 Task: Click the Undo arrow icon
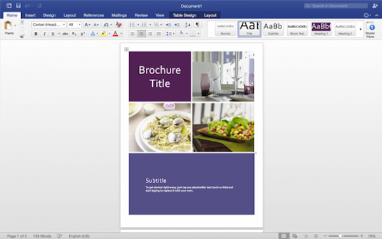(27, 6)
